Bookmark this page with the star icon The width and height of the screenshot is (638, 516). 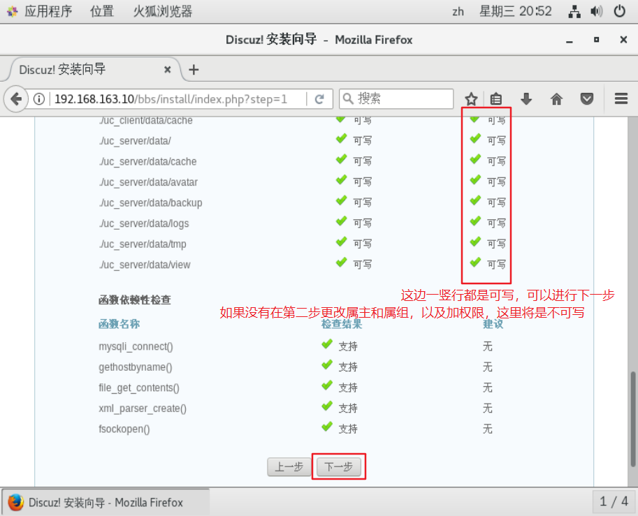471,99
